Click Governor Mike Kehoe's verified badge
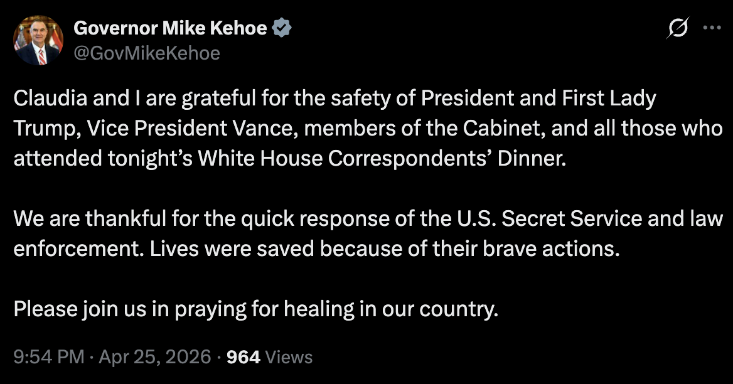This screenshot has height=384, width=733. pyautogui.click(x=282, y=28)
